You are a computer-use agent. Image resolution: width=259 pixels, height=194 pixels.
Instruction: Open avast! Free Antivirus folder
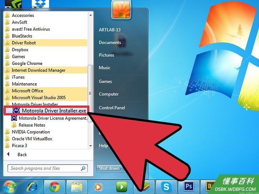pyautogui.click(x=46, y=29)
